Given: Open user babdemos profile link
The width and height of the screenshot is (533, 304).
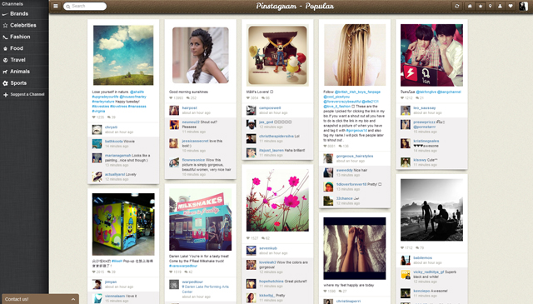Looking at the screenshot, I should tap(423, 257).
